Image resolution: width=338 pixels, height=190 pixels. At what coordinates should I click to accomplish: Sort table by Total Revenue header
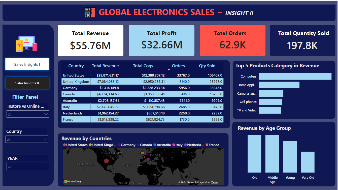pyautogui.click(x=105, y=66)
